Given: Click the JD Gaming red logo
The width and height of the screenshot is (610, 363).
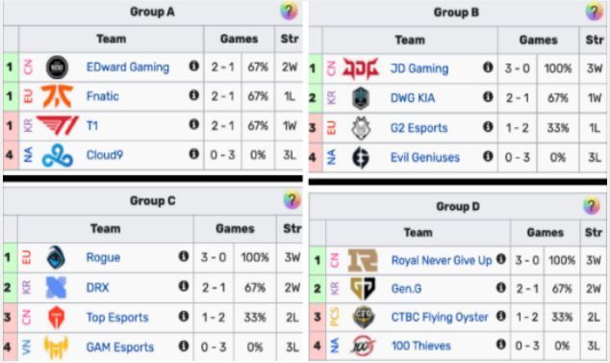Looking at the screenshot, I should [361, 68].
